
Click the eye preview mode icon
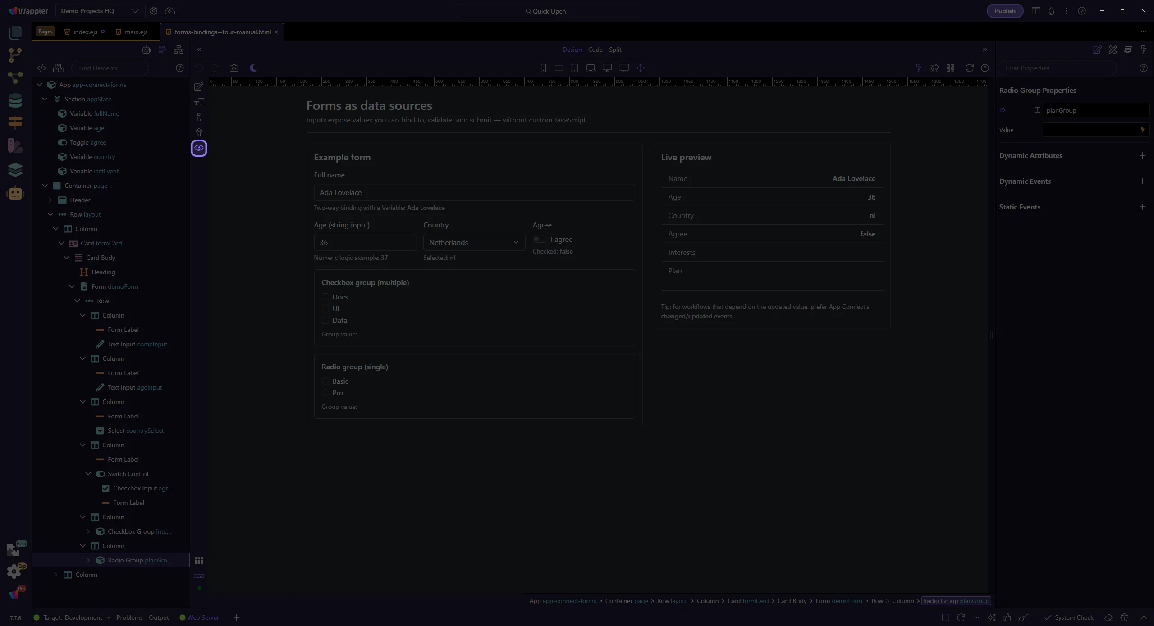tap(199, 148)
